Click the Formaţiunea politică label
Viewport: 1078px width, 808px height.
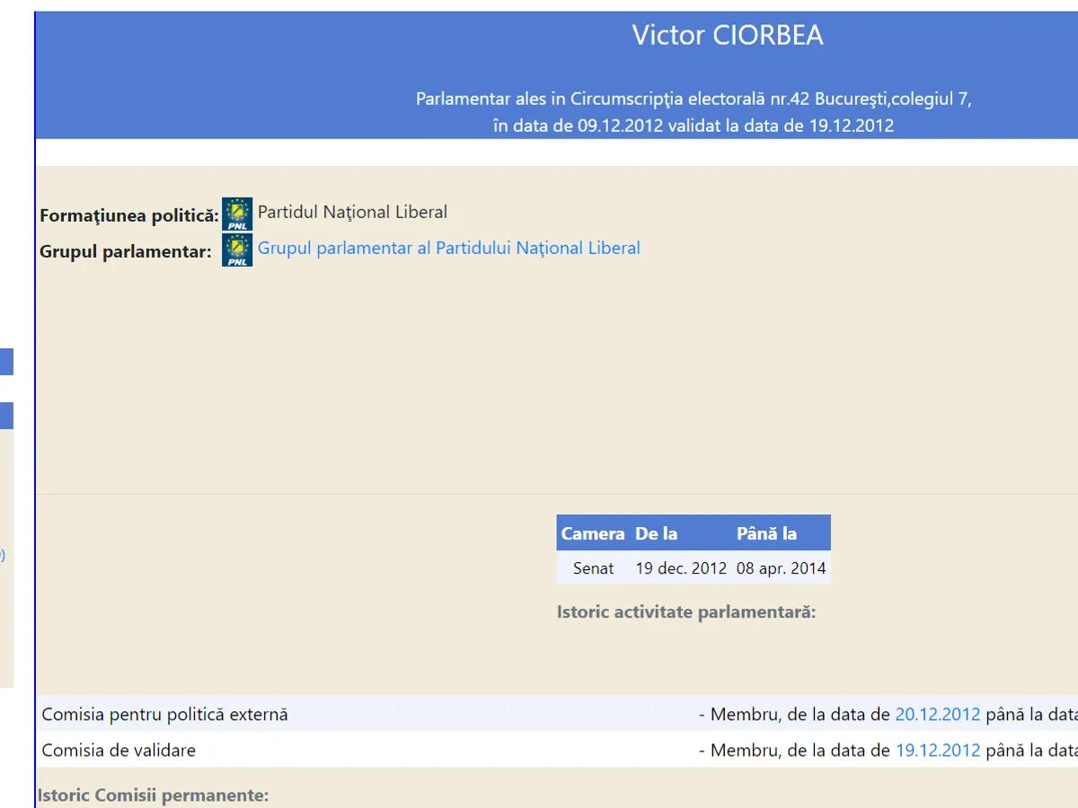128,216
